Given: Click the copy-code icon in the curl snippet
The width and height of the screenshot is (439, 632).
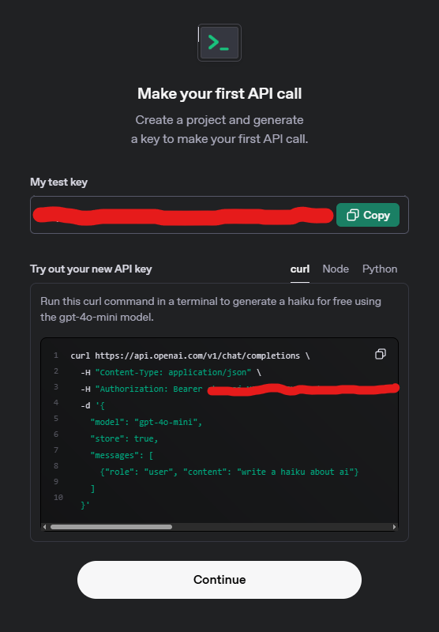Looking at the screenshot, I should click(x=381, y=354).
